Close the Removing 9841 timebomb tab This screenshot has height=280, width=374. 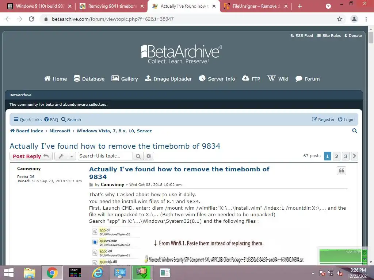[142, 6]
